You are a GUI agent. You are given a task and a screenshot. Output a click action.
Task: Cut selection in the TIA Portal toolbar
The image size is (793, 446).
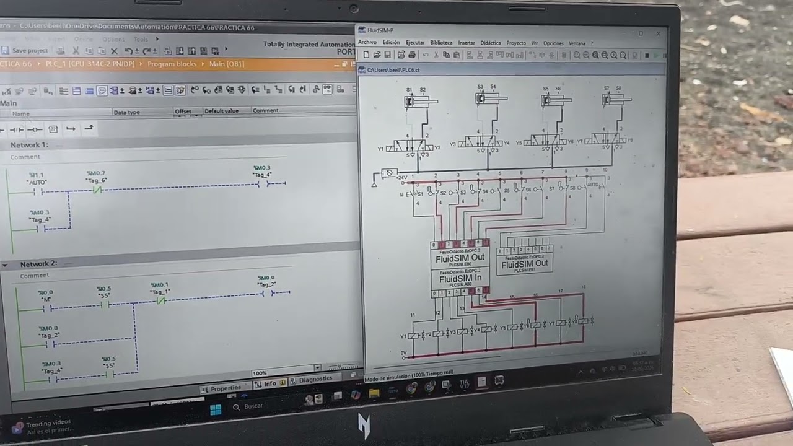(x=76, y=50)
